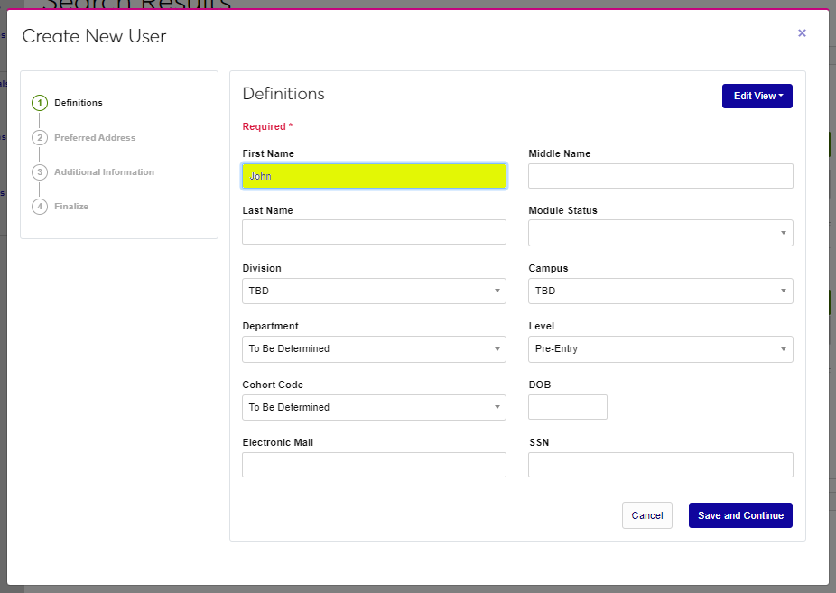The width and height of the screenshot is (836, 593).
Task: Expand the Level dropdown set to Pre-Entry
Action: click(x=660, y=348)
